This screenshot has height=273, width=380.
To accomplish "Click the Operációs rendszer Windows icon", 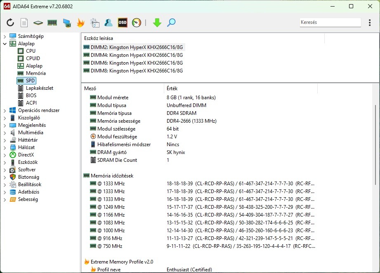I will (13, 110).
